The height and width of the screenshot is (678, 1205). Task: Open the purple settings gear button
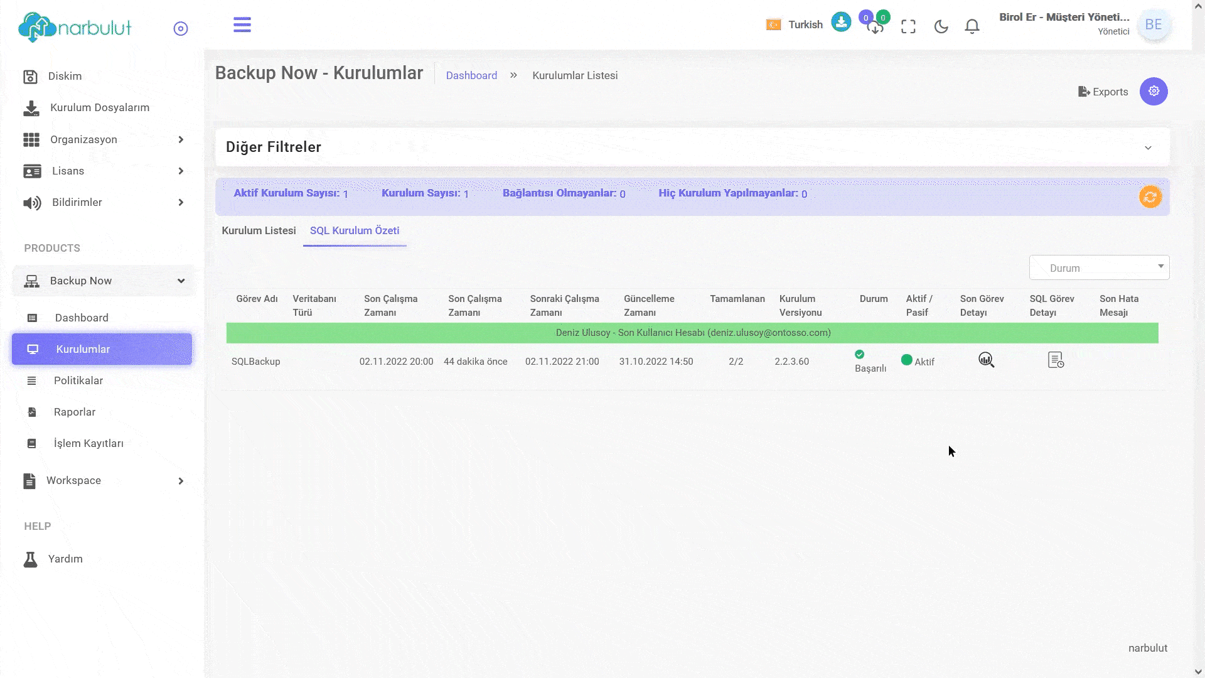1154,92
